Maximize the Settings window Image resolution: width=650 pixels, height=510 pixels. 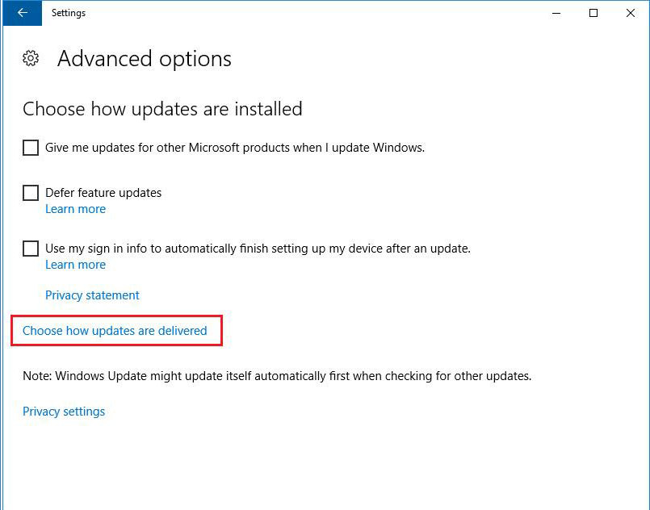[593, 13]
